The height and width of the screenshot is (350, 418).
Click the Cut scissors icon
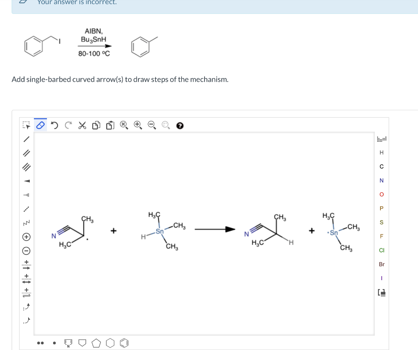click(x=82, y=125)
